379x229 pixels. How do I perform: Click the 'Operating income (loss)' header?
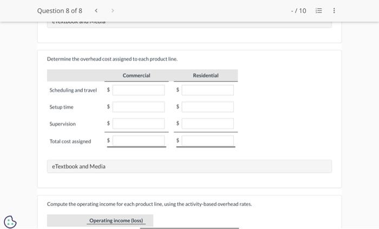[116, 220]
